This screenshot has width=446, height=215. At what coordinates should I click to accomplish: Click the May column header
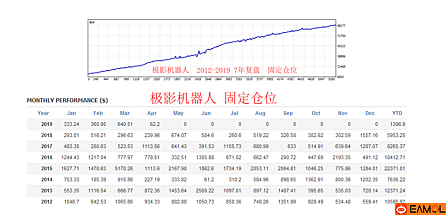178,113
